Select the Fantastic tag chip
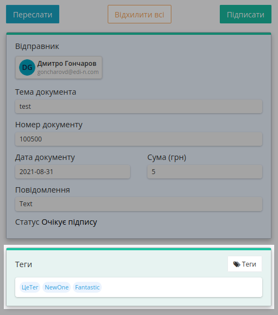278x315 pixels. click(x=88, y=287)
